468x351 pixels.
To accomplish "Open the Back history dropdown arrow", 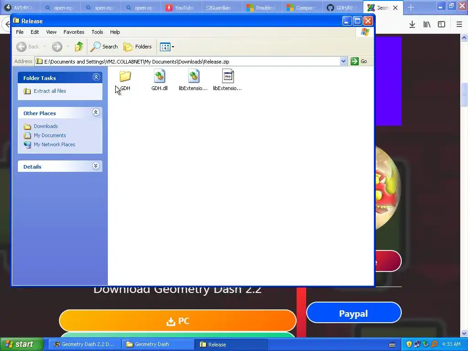I will click(x=45, y=47).
